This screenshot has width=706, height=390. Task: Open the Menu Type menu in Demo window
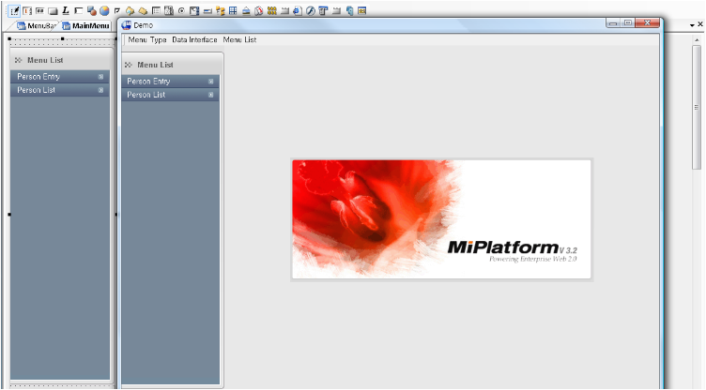pos(146,39)
